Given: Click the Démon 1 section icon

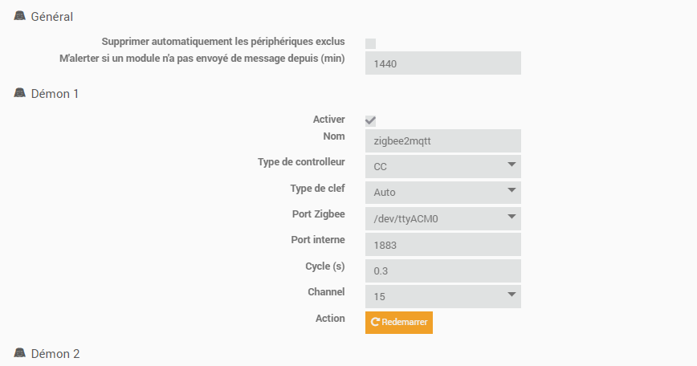Looking at the screenshot, I should pos(20,93).
